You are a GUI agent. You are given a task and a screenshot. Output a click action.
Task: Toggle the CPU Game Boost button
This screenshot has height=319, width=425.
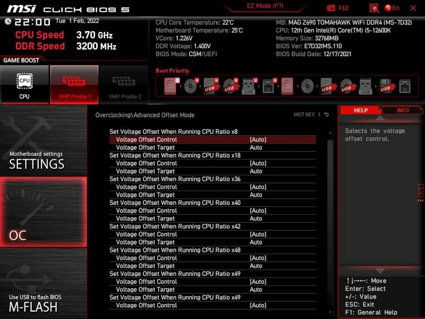[24, 84]
